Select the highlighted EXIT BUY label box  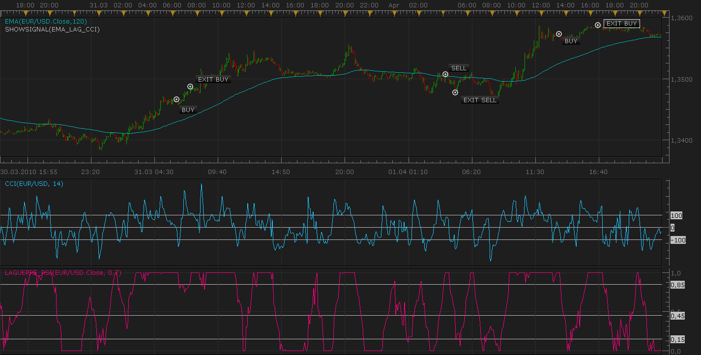click(x=621, y=24)
